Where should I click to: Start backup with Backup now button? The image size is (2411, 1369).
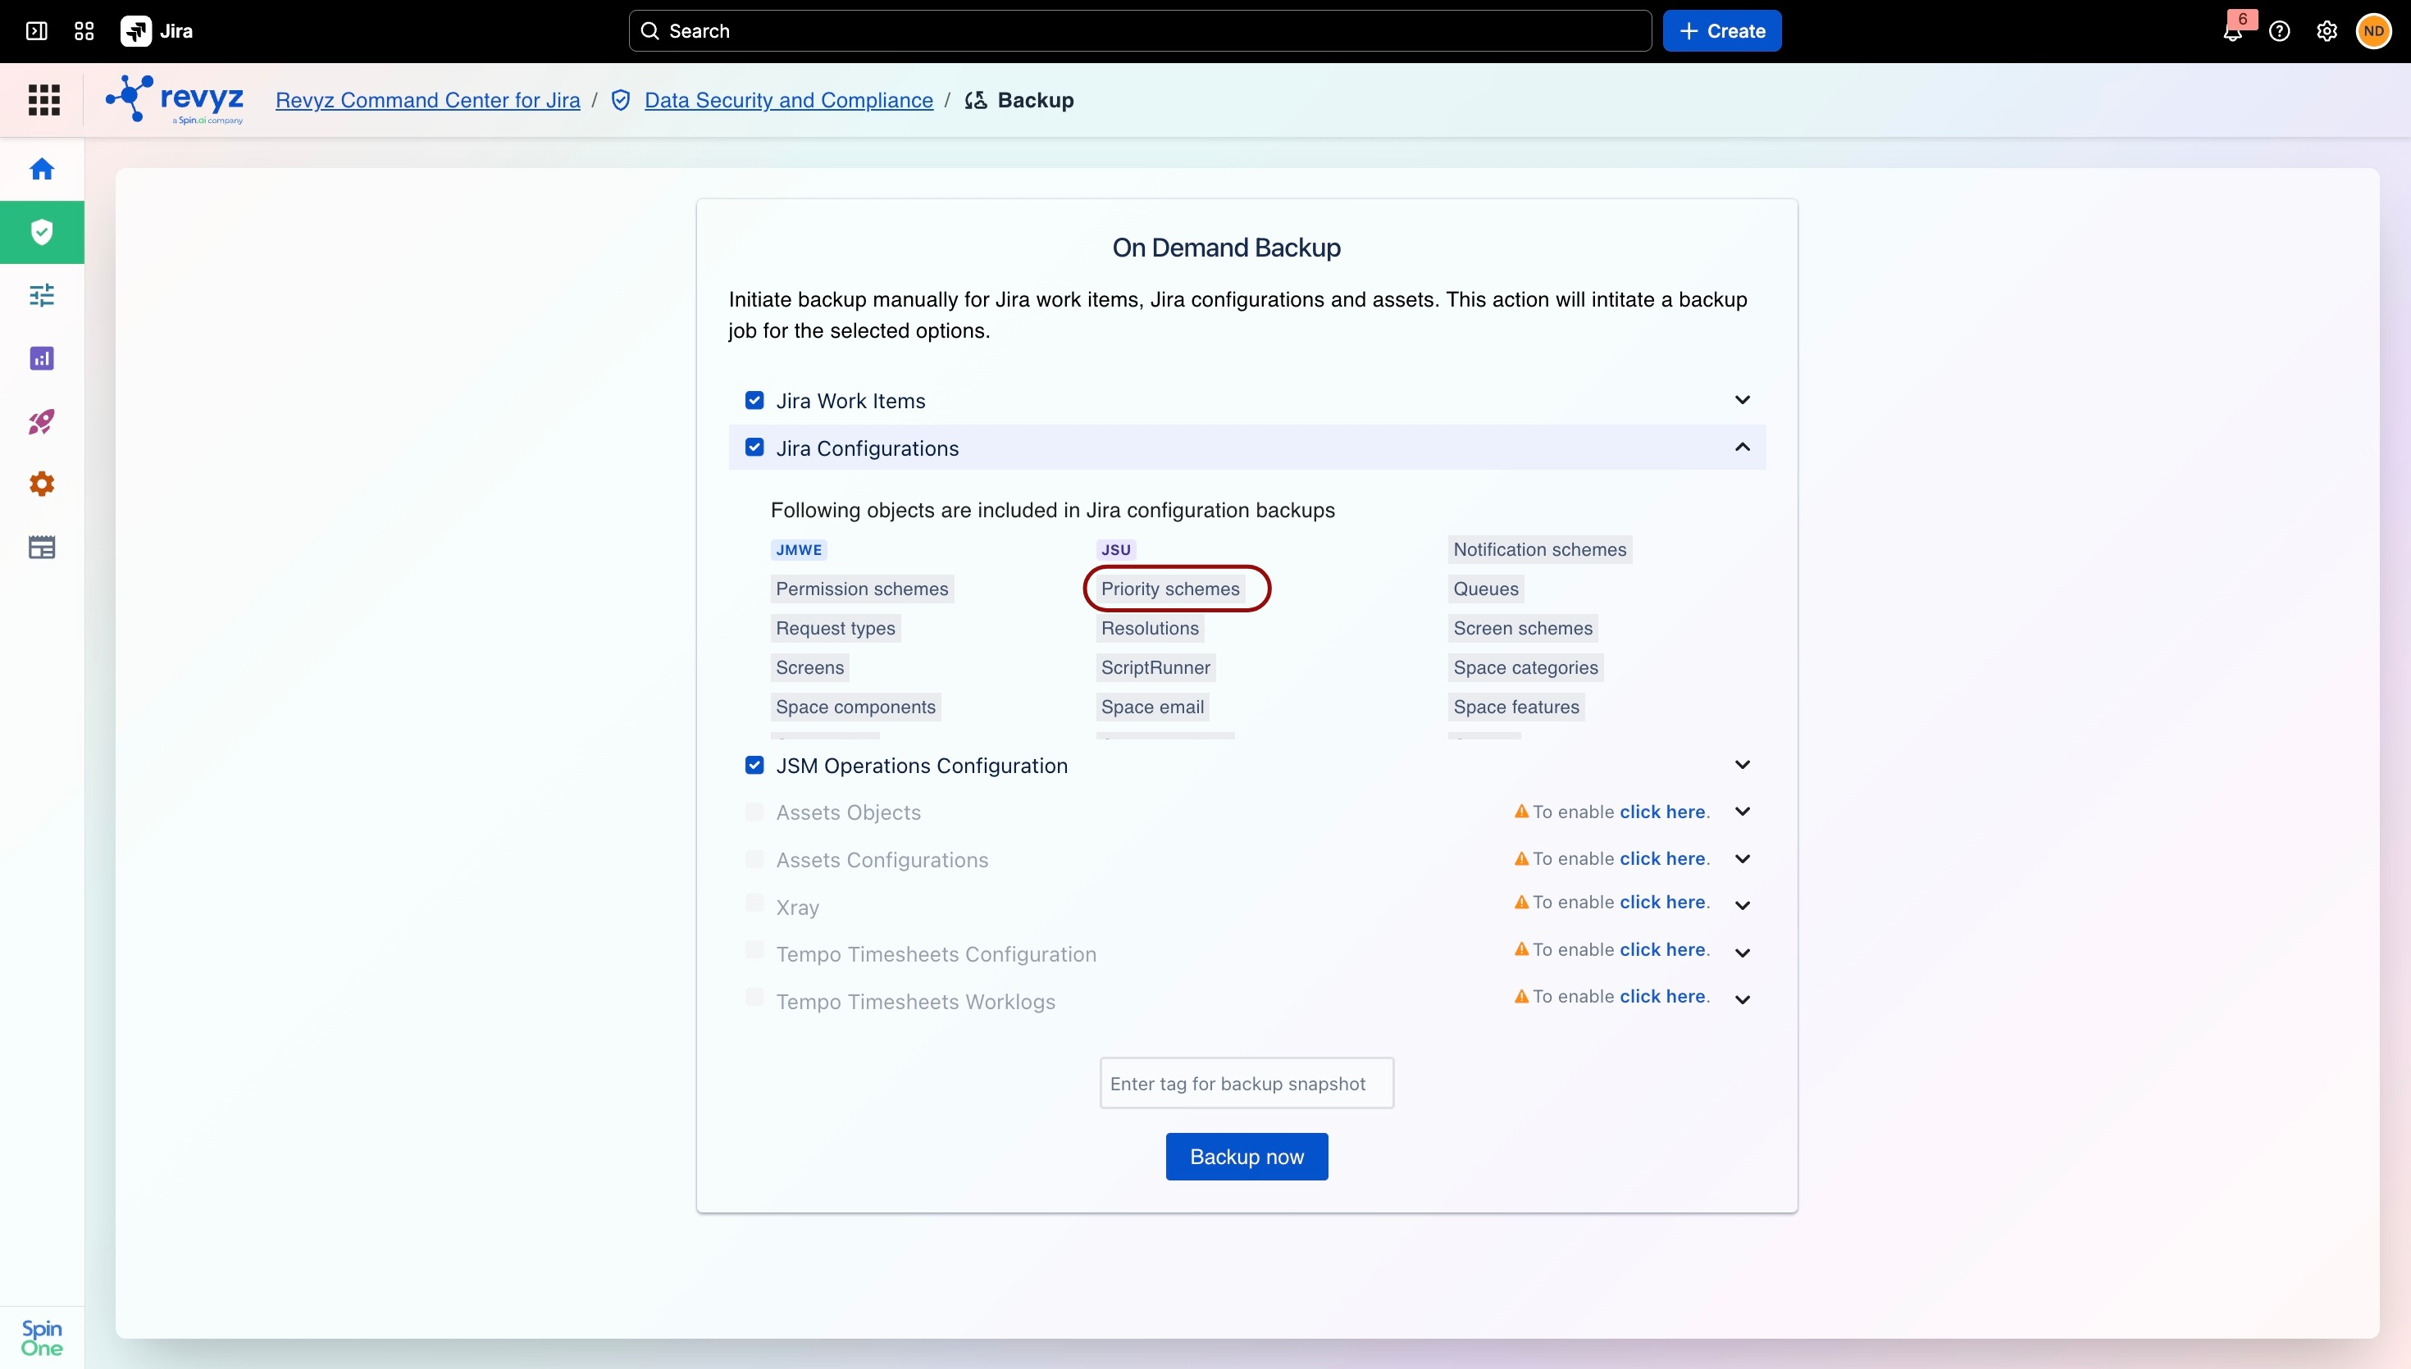[x=1247, y=1157]
